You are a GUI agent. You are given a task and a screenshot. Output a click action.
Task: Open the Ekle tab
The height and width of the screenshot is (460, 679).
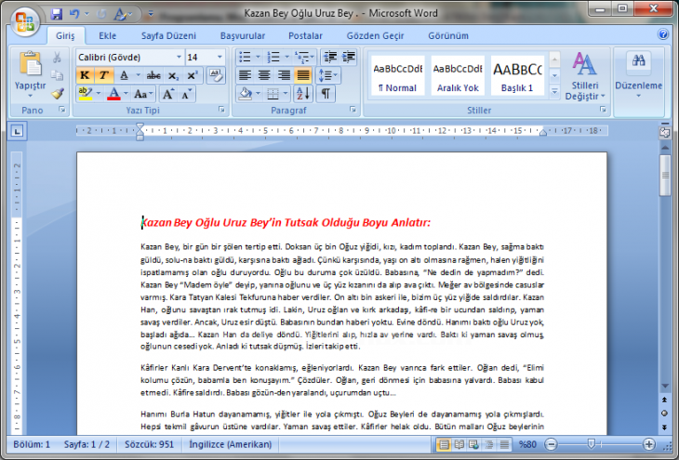tap(107, 35)
